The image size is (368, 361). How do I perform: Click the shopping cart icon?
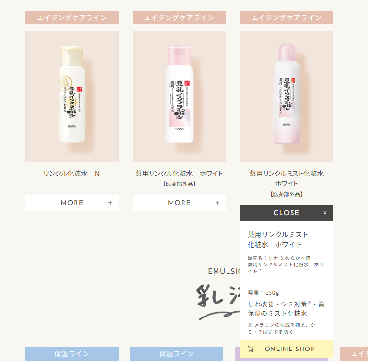(x=250, y=349)
